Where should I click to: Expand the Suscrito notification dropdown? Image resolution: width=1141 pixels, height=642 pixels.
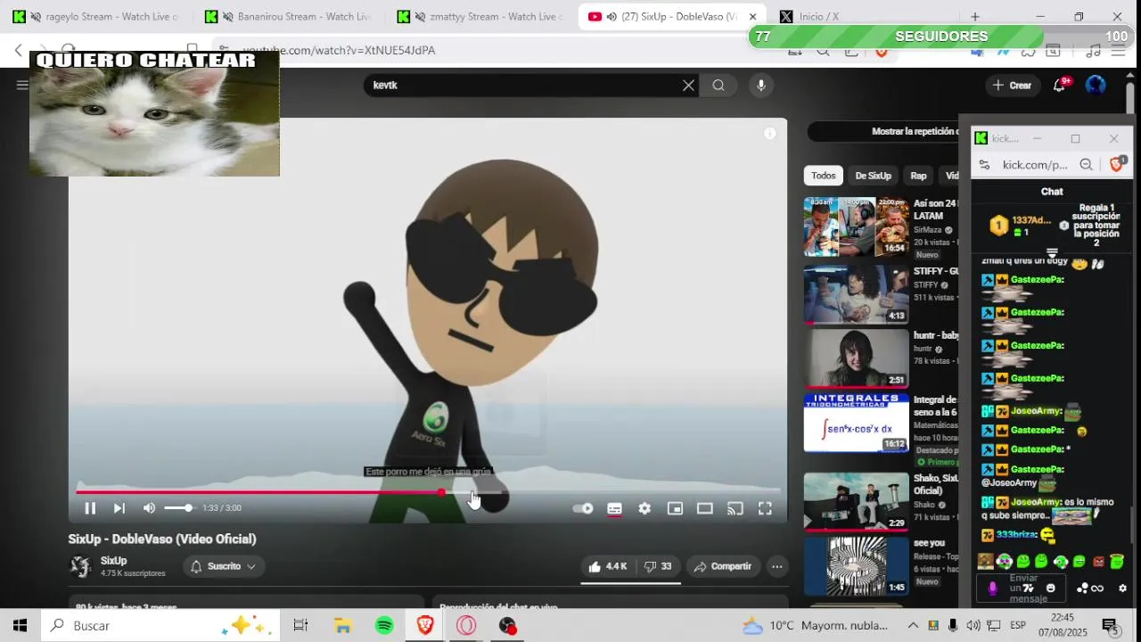[x=224, y=566]
